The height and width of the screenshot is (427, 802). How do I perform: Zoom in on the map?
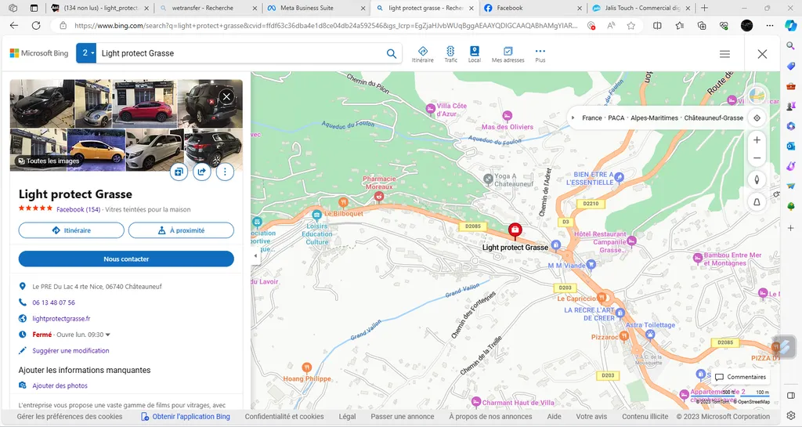[757, 140]
